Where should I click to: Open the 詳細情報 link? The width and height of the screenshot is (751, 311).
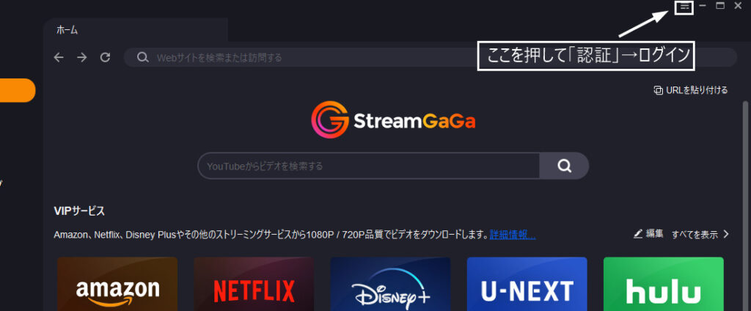coord(513,235)
